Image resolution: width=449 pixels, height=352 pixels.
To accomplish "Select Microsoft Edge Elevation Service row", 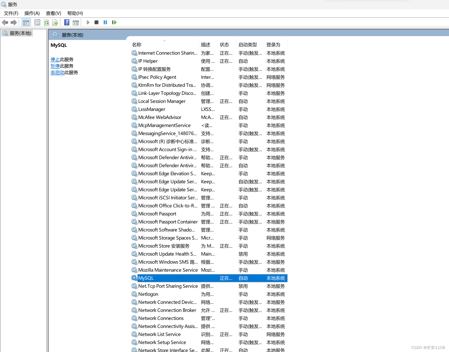I will [x=209, y=173].
